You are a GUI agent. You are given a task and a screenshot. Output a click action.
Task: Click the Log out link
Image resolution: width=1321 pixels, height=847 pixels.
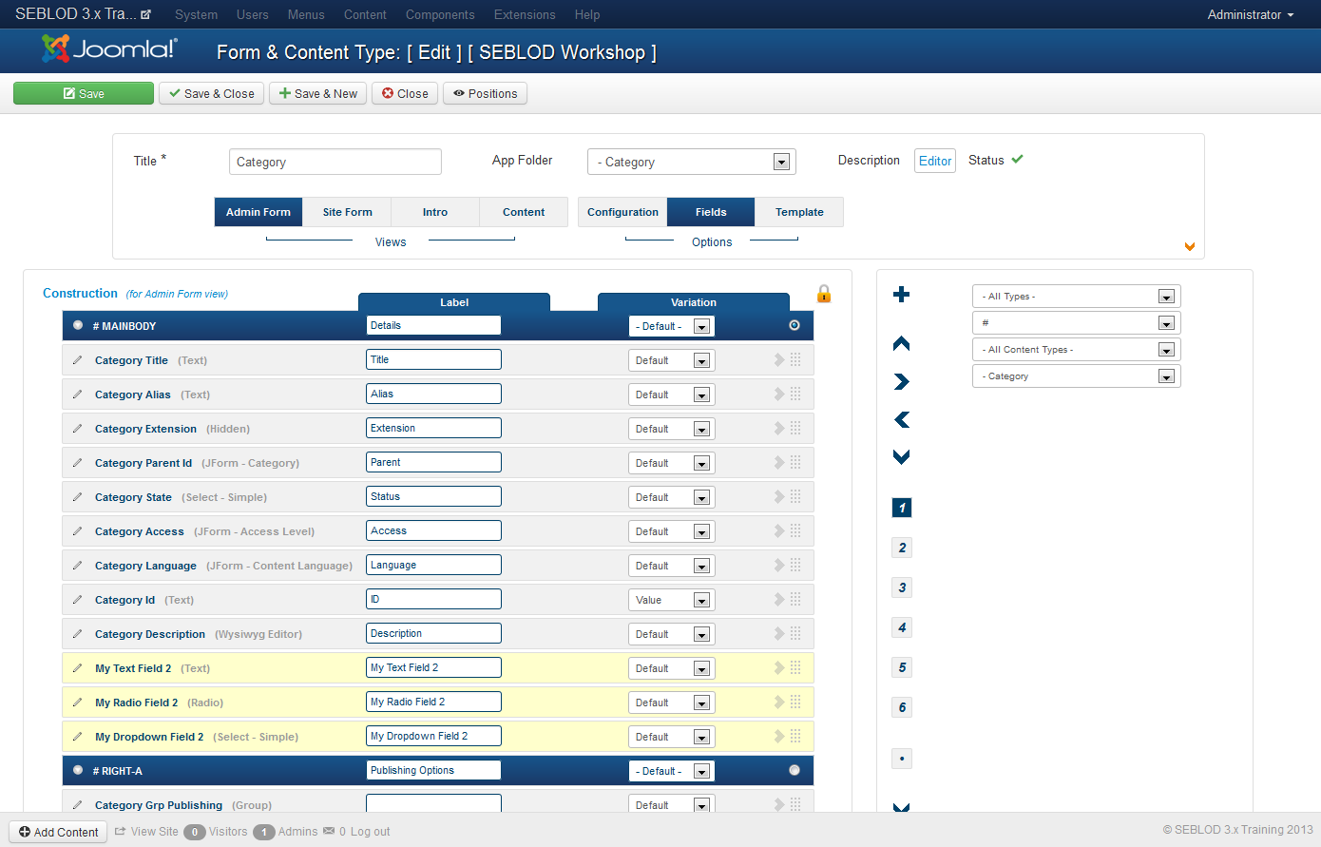(x=371, y=831)
